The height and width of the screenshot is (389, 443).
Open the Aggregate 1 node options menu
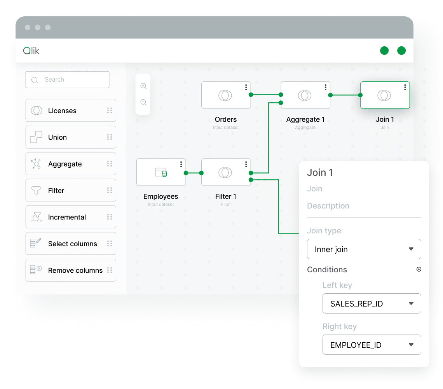[326, 87]
